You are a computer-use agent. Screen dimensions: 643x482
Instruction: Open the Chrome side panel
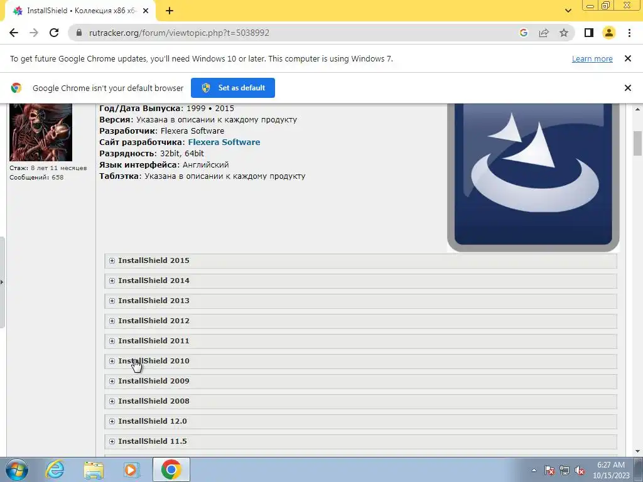pyautogui.click(x=589, y=33)
